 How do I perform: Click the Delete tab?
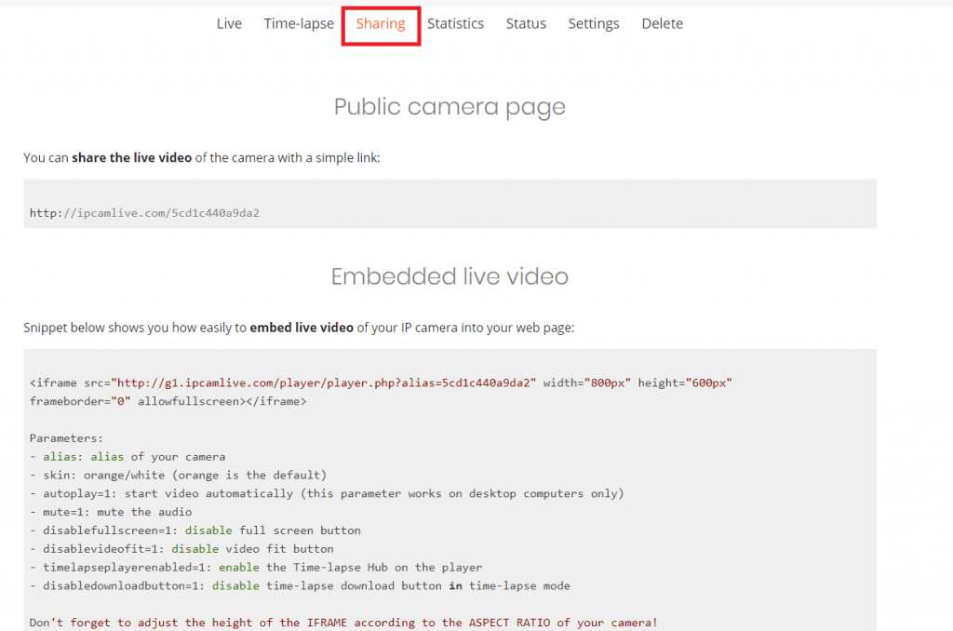coord(662,23)
